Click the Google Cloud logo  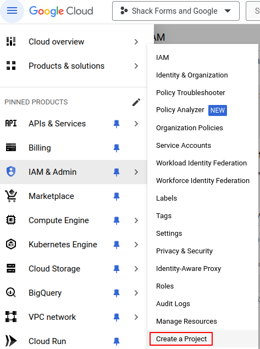(x=61, y=11)
